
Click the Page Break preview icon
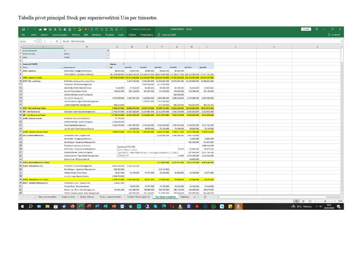pyautogui.click(x=310, y=201)
